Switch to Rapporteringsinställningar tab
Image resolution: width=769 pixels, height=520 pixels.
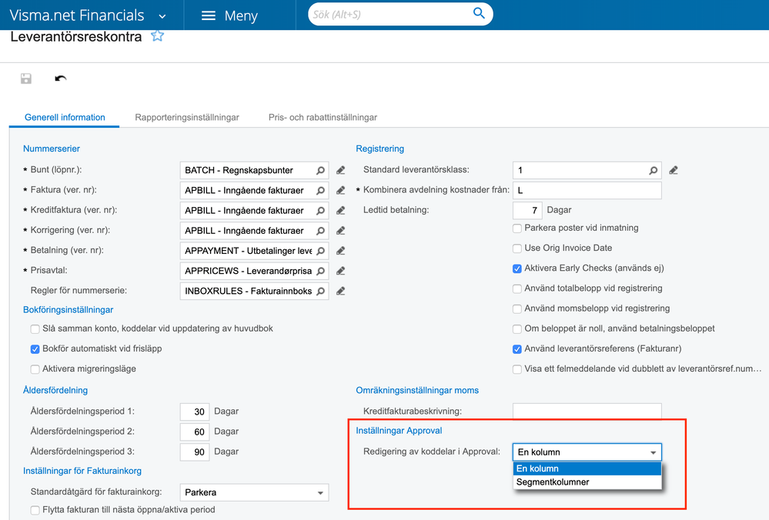[187, 118]
